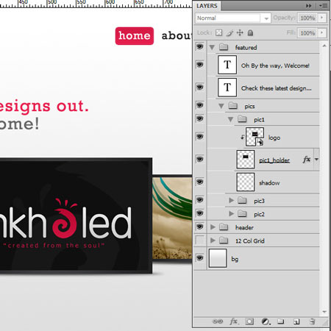The image size is (331, 331).
Task: Expand the pic2 group
Action: point(231,214)
